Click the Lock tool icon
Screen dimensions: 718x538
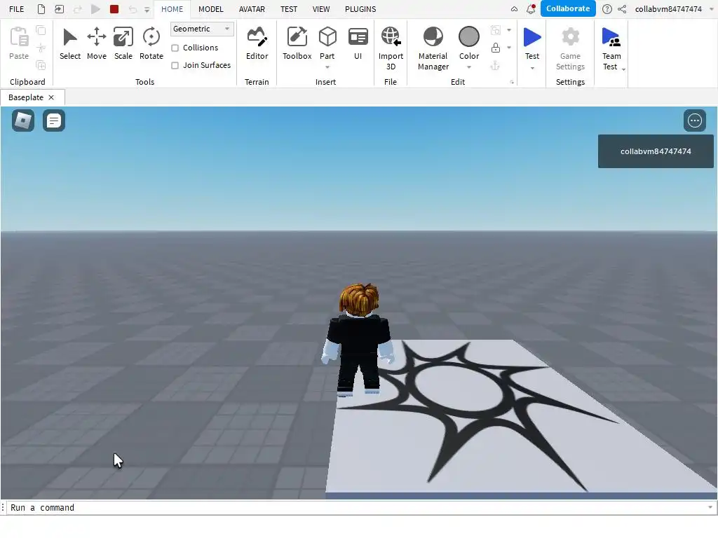(496, 48)
